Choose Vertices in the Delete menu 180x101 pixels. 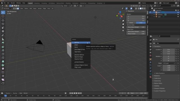[81, 43]
